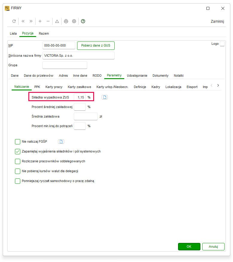The image size is (233, 262).
Task: Open document icon beside Nie naliczaj FGŚP
Action: click(61, 142)
